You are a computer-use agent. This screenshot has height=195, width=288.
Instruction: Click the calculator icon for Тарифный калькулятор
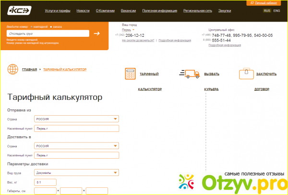[129, 74]
